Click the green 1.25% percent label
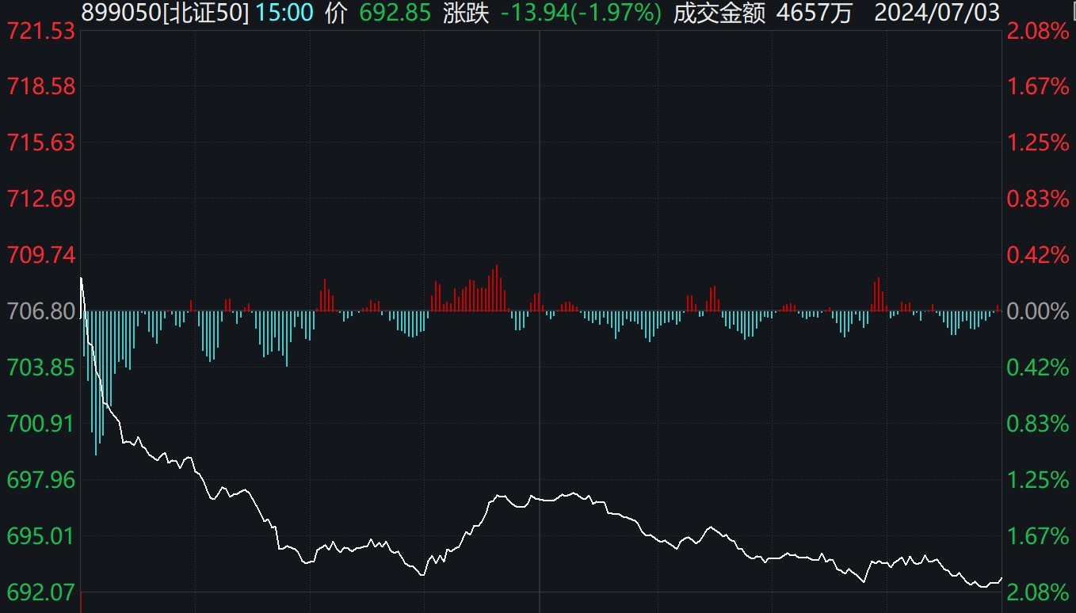 1038,480
